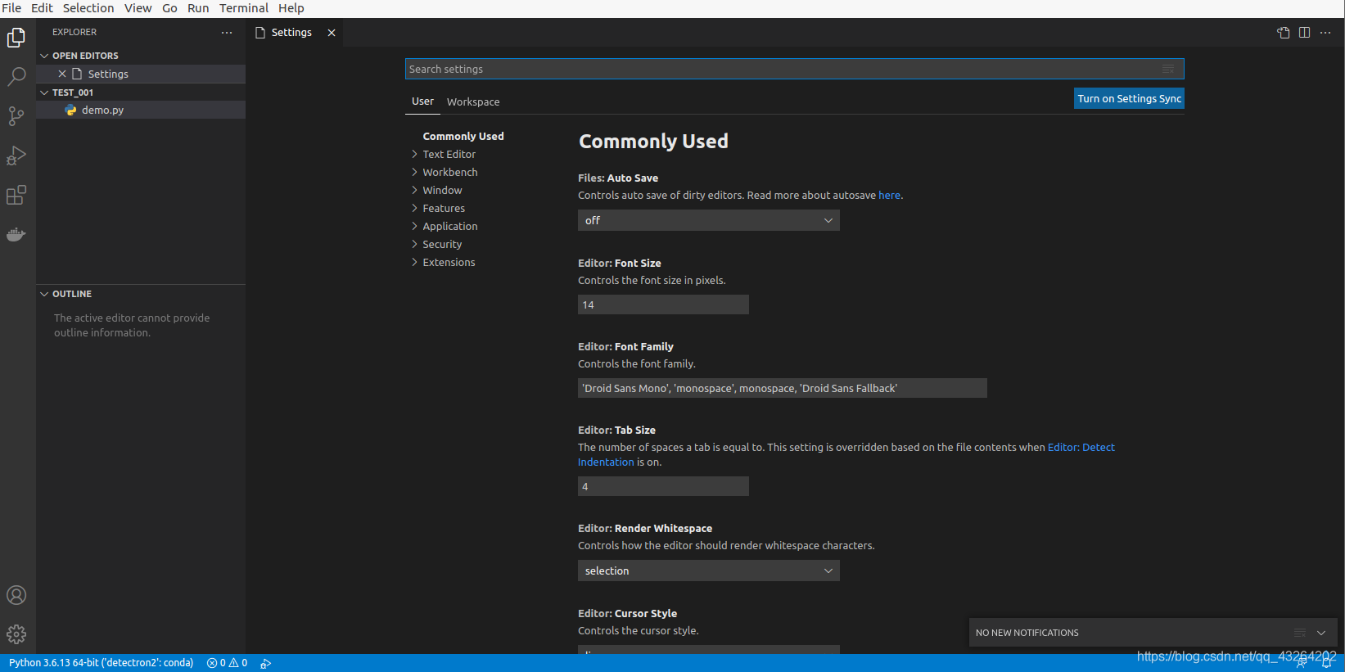
Task: Click Python demo.py file icon
Action: (x=71, y=110)
